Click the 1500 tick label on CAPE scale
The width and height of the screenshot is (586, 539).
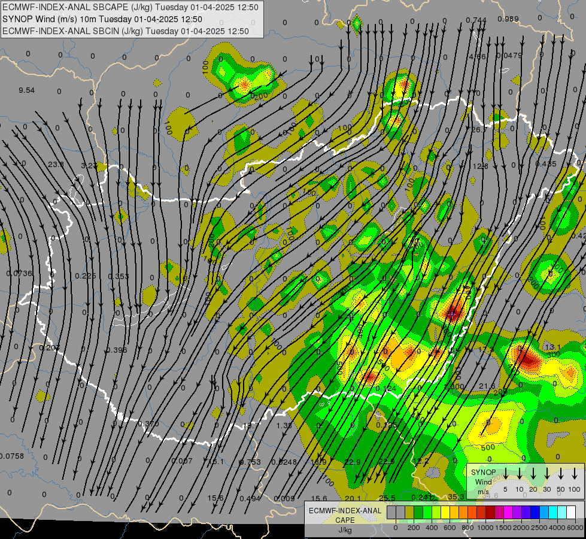tap(503, 528)
